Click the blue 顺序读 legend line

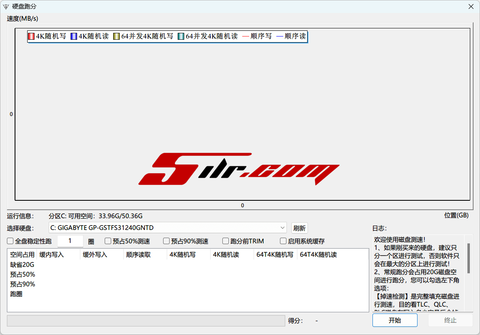pyautogui.click(x=280, y=36)
